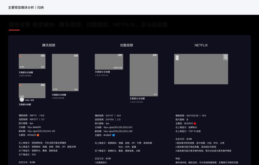Select the 腾讯视频 landscape card above the avatar
Image resolution: width=259 pixels, height=165 pixels.
32,91
